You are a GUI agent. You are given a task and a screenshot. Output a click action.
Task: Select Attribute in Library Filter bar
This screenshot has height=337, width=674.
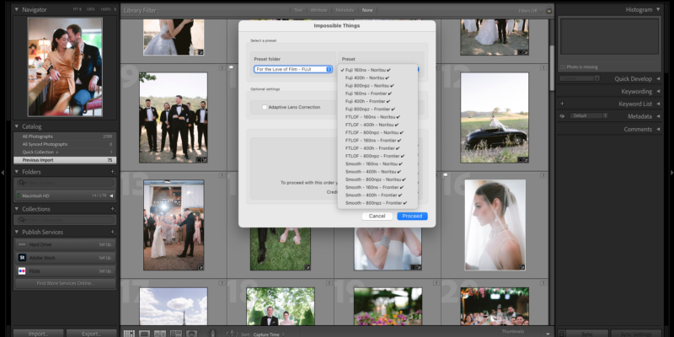click(x=319, y=10)
